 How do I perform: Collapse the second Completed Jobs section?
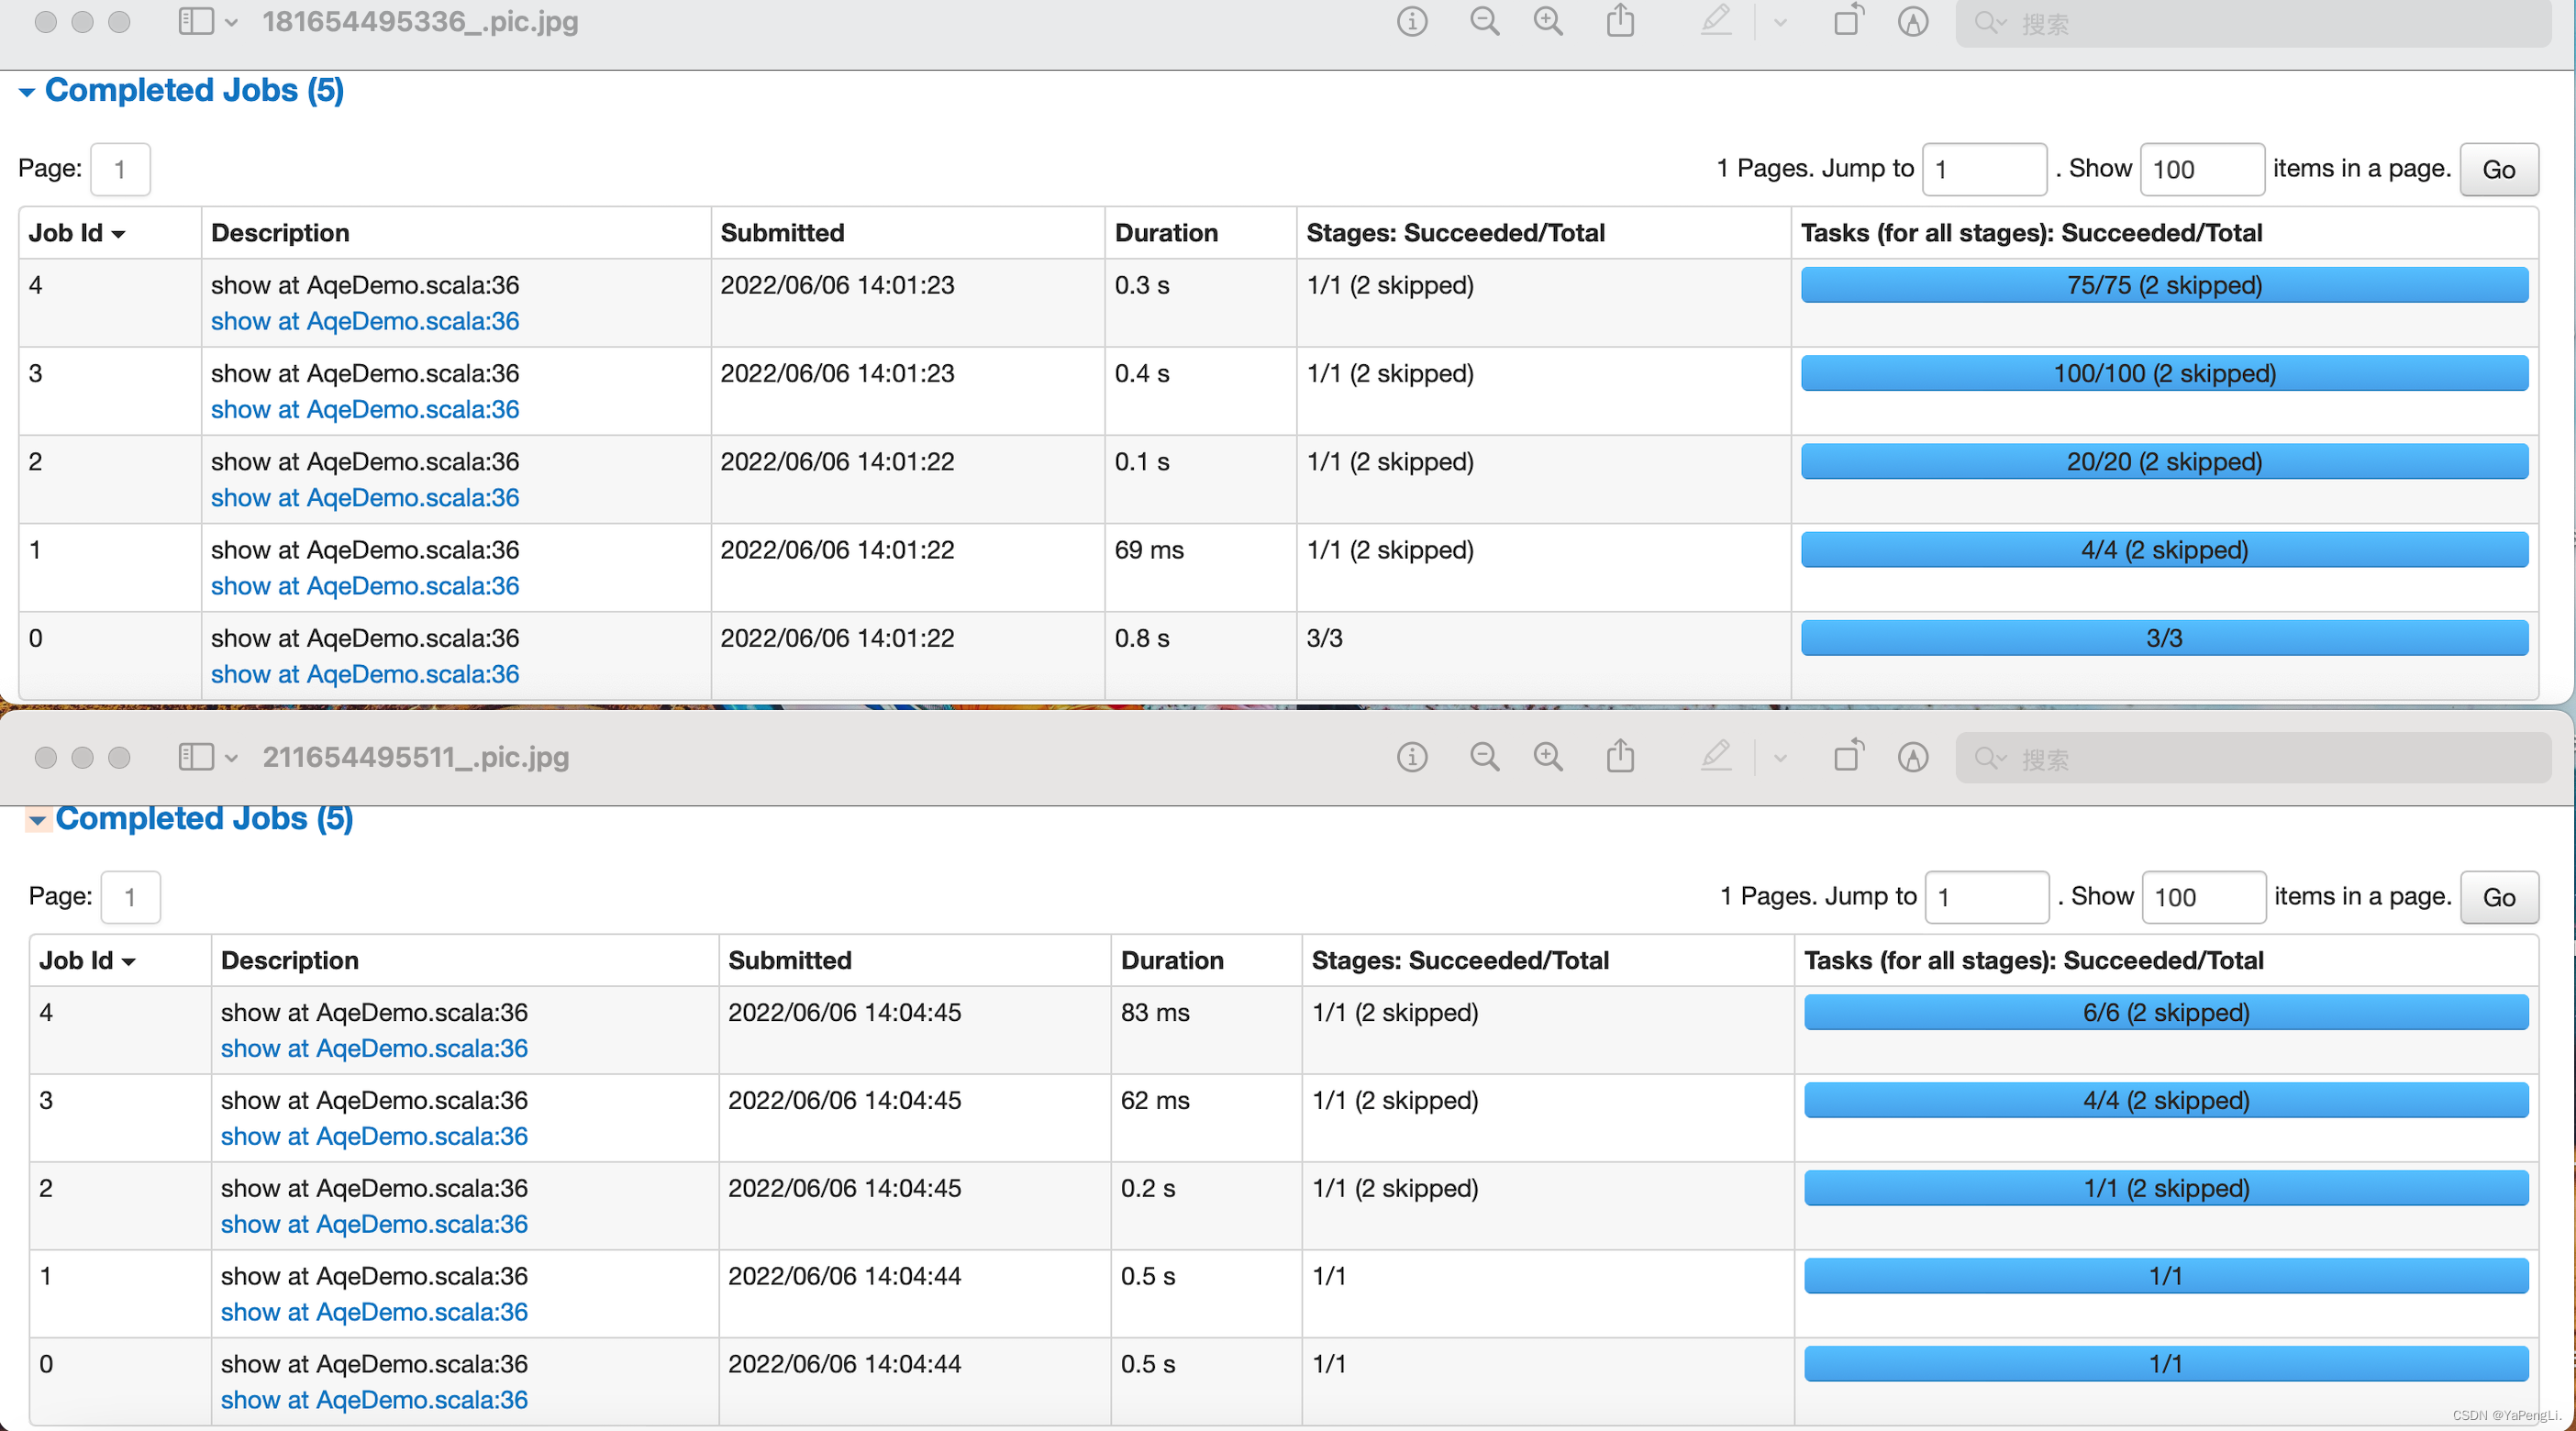tap(38, 819)
